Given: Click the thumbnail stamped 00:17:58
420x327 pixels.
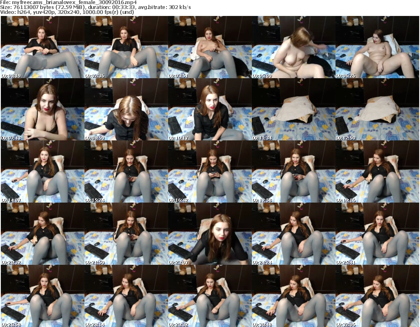Looking at the screenshot, I should (x=293, y=171).
